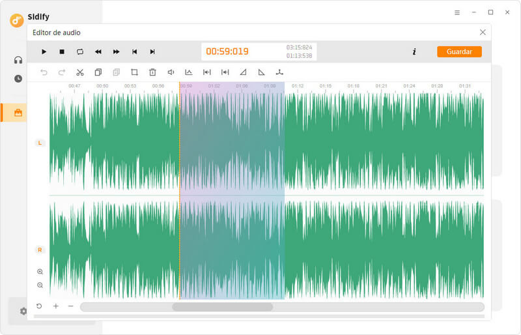Apply fade out effect
521x335 pixels.
pos(262,72)
